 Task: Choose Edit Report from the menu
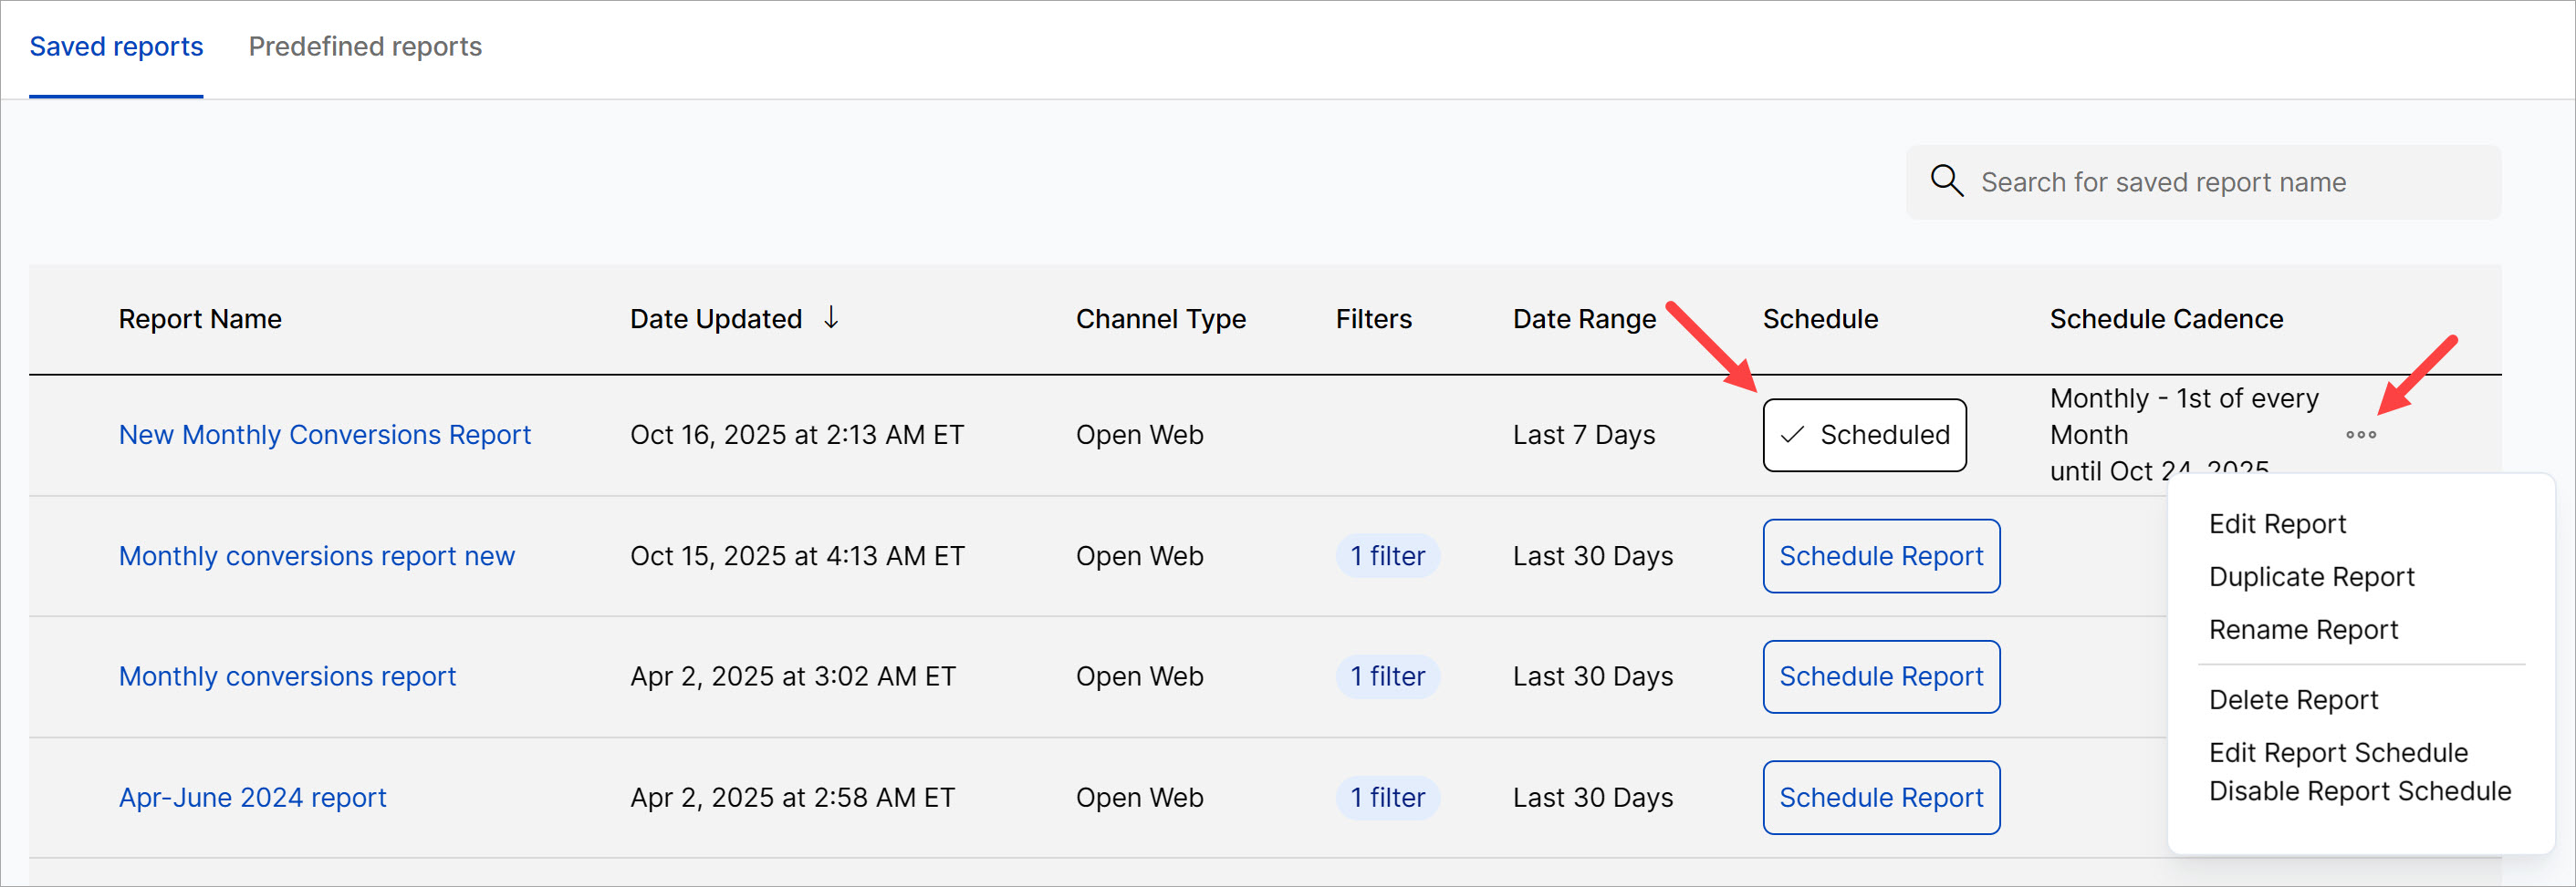click(2276, 523)
